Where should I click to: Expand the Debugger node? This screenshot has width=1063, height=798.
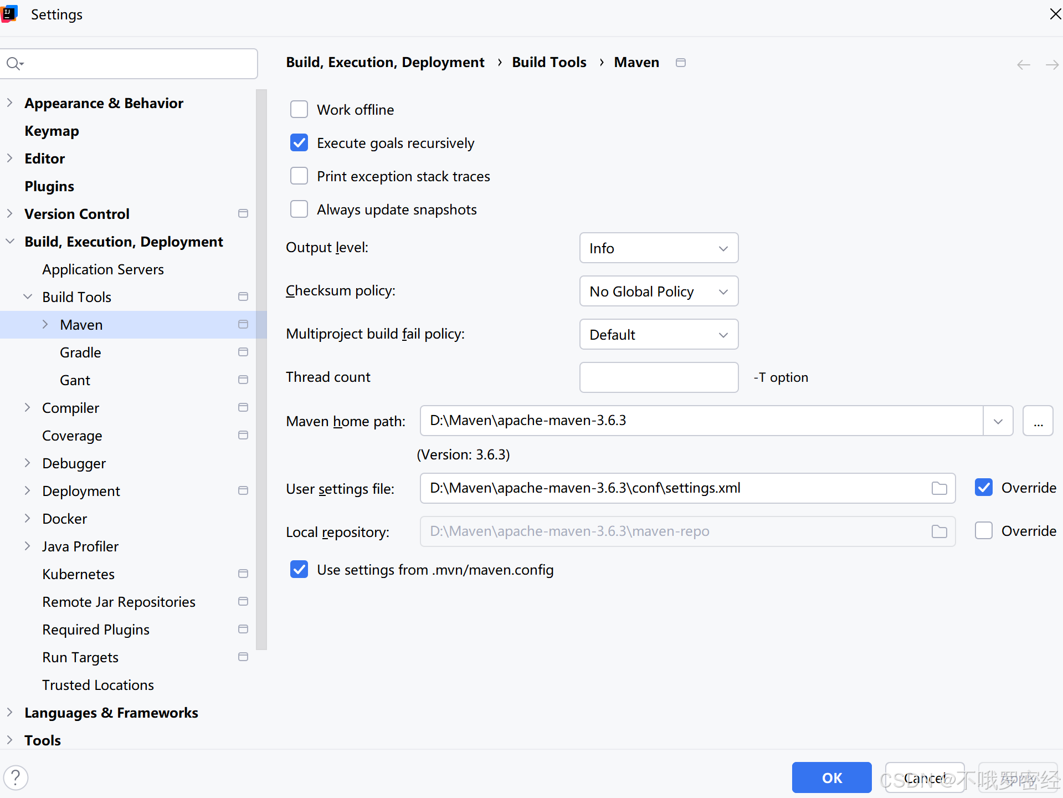pyautogui.click(x=27, y=463)
